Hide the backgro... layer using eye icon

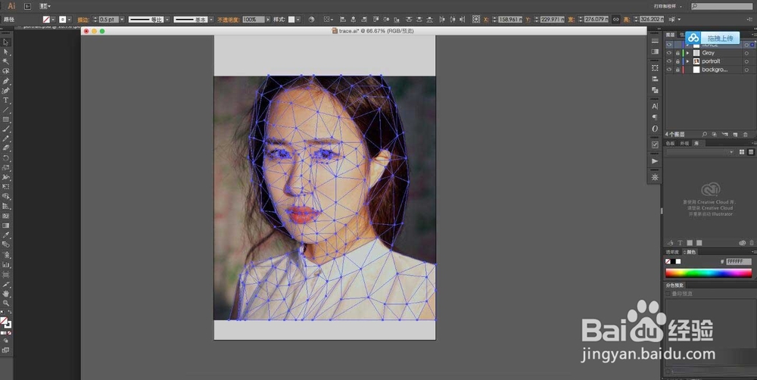(x=668, y=70)
